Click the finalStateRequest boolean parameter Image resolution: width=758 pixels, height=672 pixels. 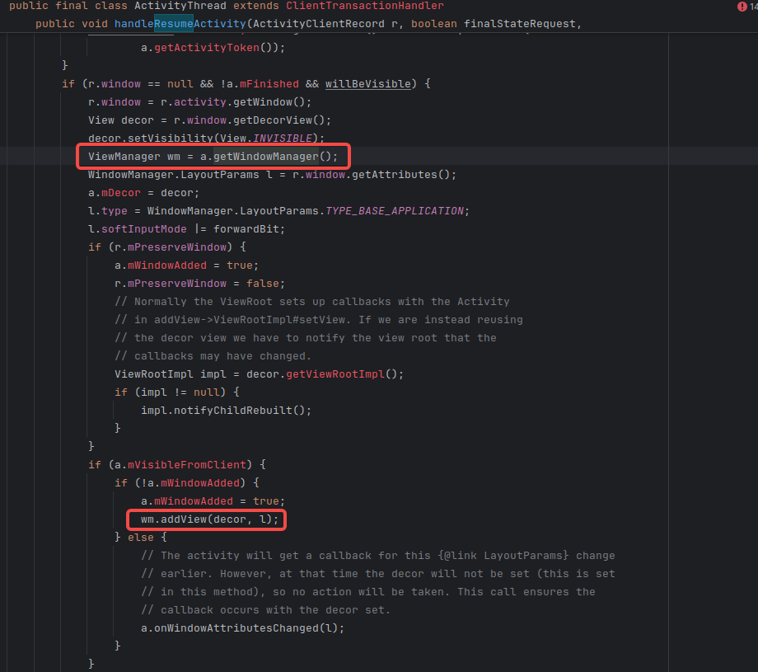coord(519,24)
